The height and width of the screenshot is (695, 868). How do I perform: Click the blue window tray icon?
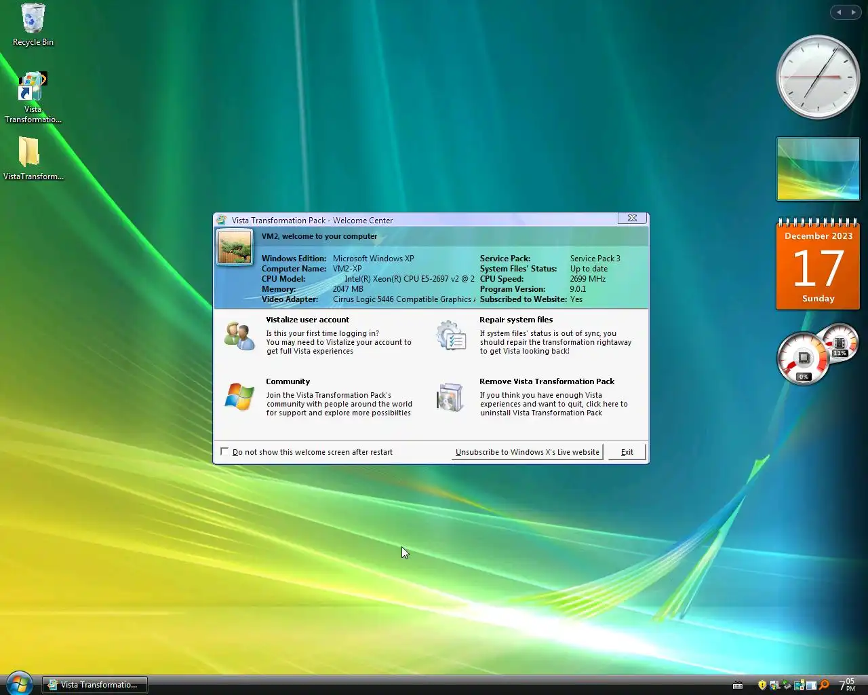click(811, 685)
